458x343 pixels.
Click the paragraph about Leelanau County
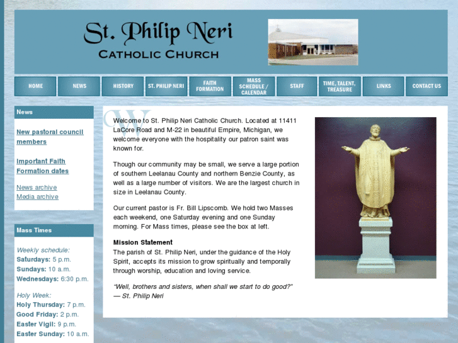coord(206,178)
